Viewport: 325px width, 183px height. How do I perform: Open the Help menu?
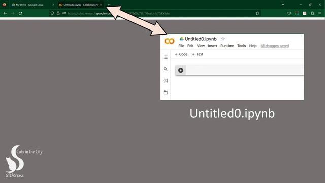(x=253, y=46)
